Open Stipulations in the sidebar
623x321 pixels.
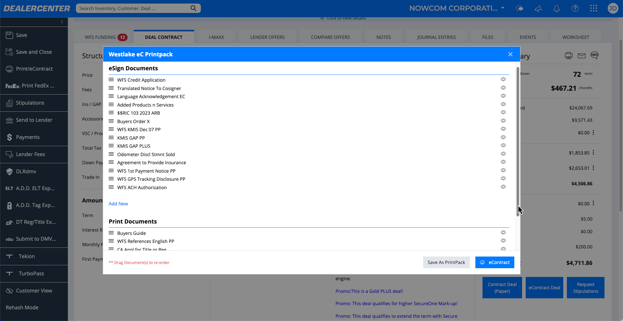[x=34, y=103]
